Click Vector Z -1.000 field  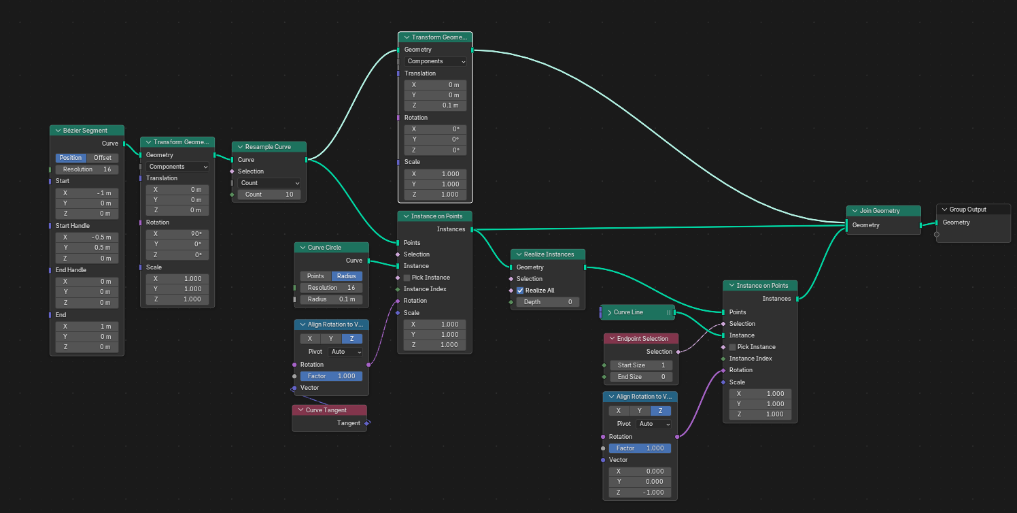point(640,493)
